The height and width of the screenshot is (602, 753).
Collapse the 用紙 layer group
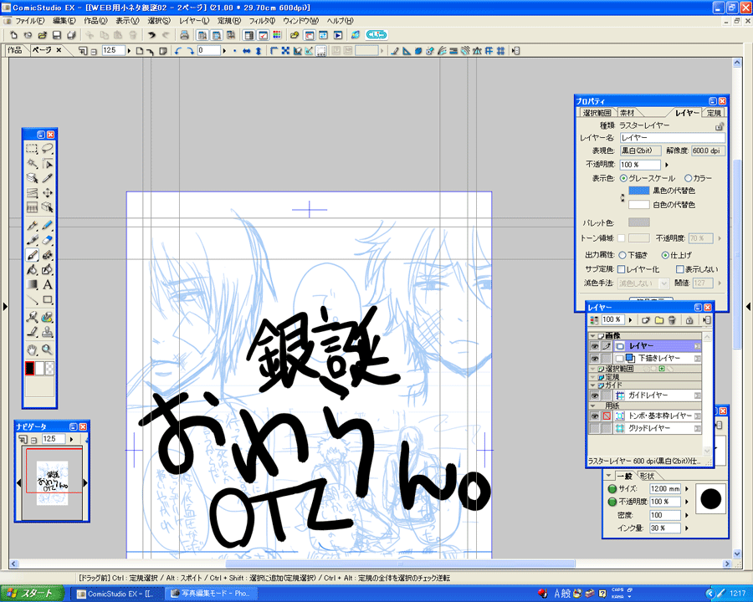[x=592, y=406]
